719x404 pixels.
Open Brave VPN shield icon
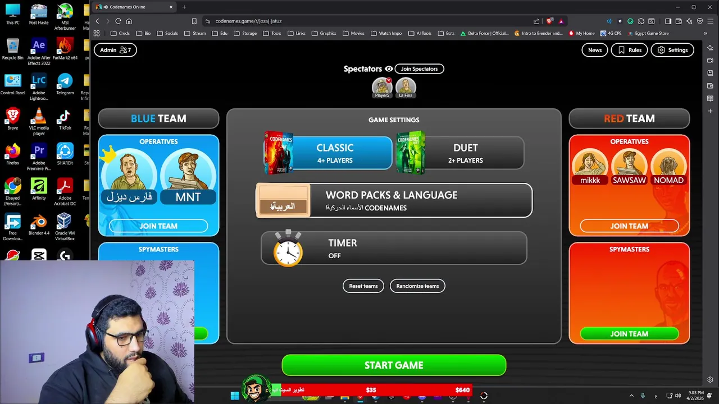click(700, 21)
